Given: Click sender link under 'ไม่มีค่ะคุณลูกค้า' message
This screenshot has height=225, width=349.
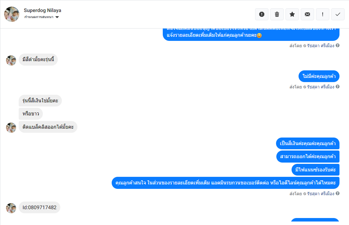Looking at the screenshot, I should (x=320, y=87).
